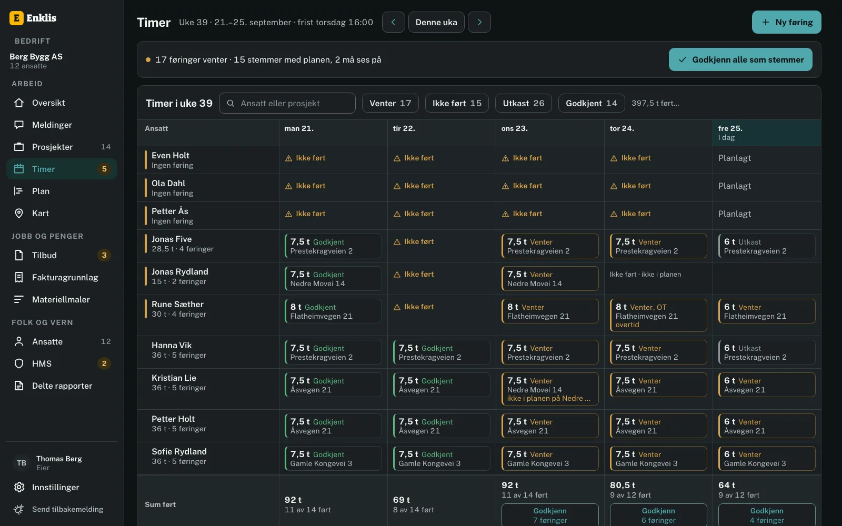Focus the Ansatt eller prosjekt search field

click(x=287, y=103)
